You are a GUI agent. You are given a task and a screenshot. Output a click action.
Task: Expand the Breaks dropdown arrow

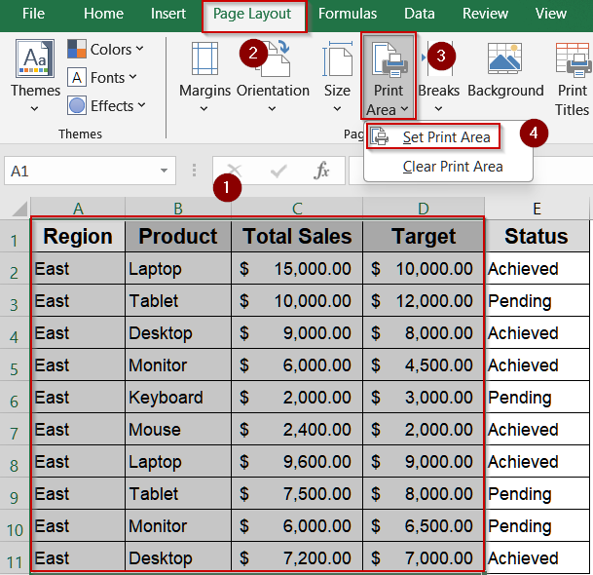(x=438, y=109)
